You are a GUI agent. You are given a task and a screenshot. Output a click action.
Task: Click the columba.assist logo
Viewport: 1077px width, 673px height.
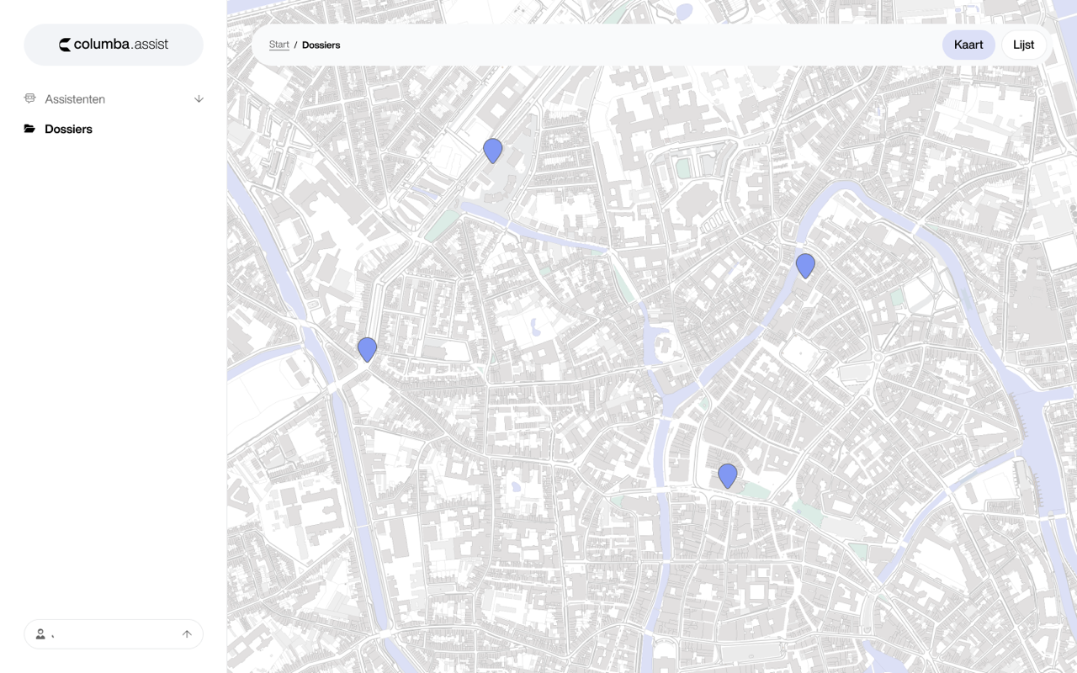(x=114, y=45)
